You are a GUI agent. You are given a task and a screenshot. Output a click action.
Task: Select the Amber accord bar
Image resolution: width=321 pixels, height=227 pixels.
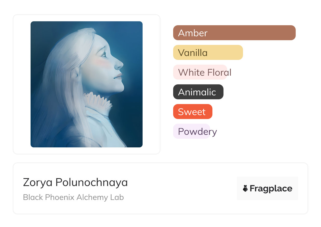pos(234,33)
